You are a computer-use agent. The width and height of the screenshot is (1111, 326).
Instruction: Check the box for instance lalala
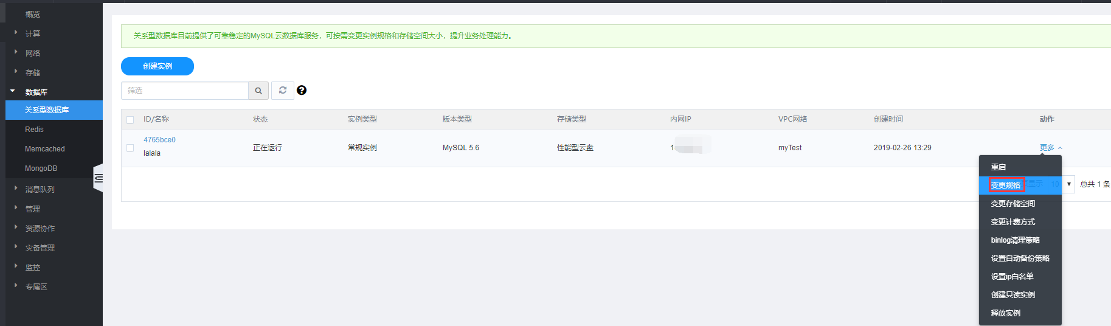click(130, 148)
